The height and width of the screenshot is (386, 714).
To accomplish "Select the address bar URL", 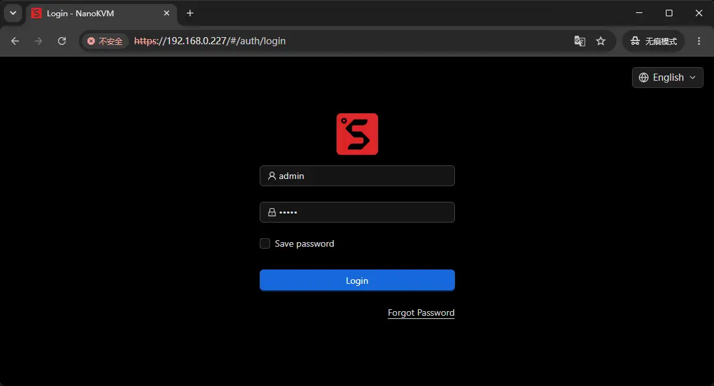I will tap(210, 41).
